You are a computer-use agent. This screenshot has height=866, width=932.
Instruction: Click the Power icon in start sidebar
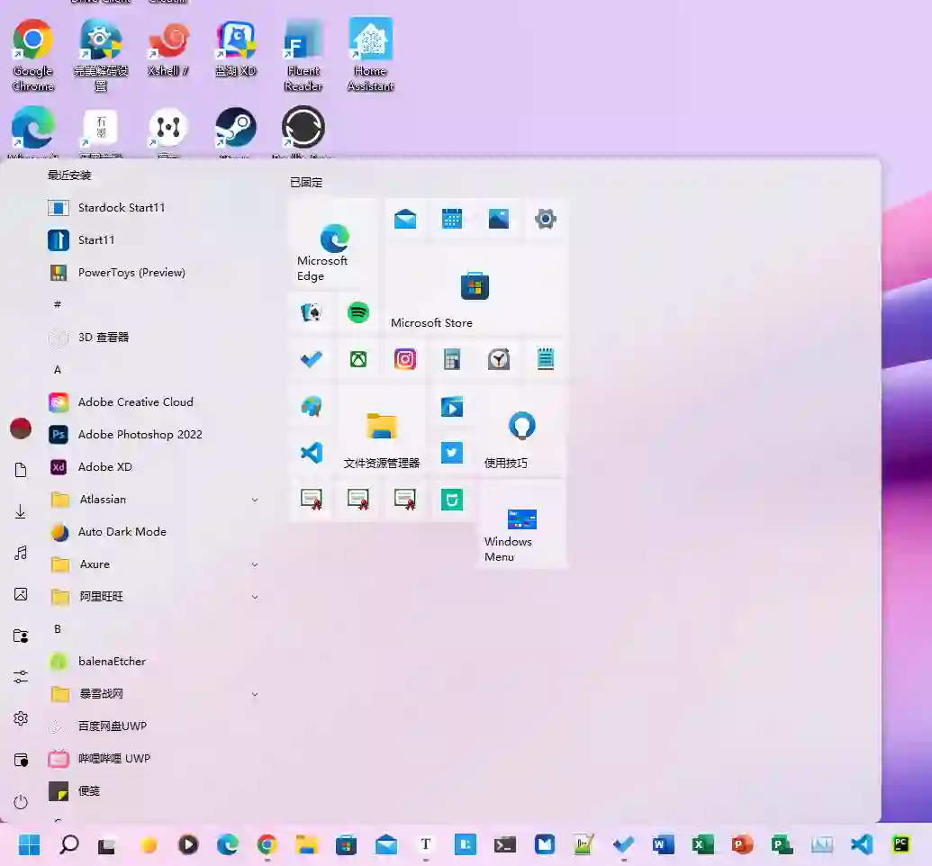21,801
